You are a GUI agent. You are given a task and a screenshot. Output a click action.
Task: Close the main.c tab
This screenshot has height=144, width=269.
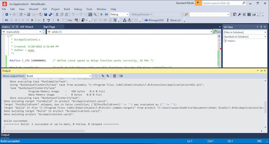tap(17, 27)
